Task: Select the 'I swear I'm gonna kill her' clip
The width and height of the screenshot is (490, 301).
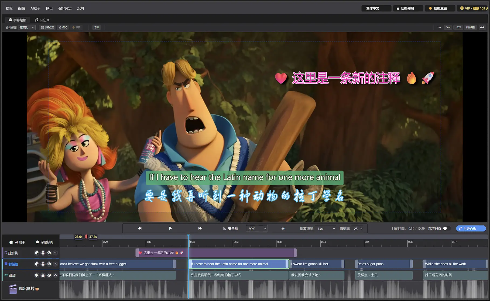Action: pos(316,264)
